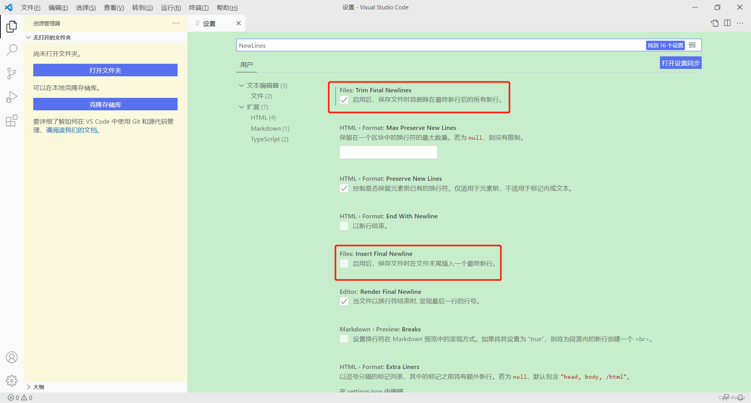Select 文件 (2) in settings tree

[261, 96]
